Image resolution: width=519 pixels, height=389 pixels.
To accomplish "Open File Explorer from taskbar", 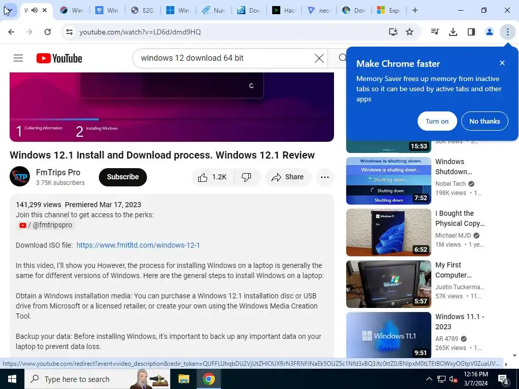I will 183,379.
